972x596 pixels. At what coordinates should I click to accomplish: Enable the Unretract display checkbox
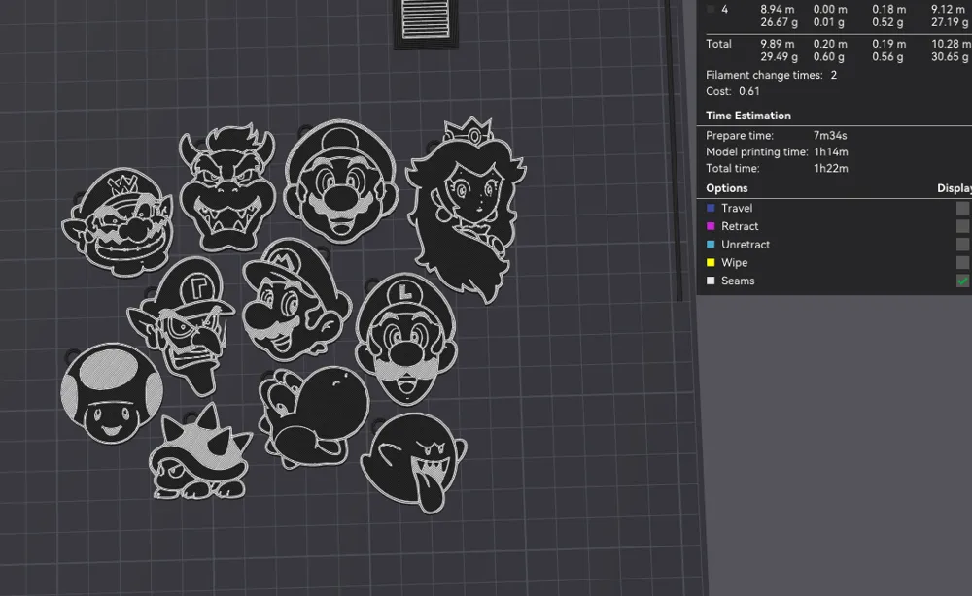(962, 245)
